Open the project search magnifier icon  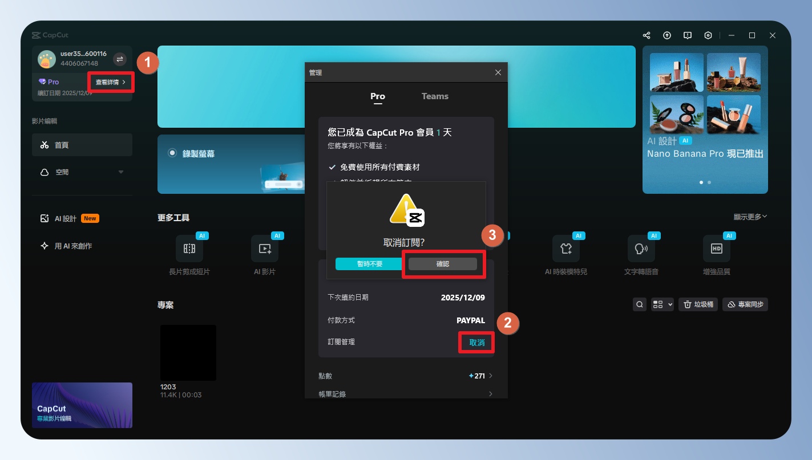point(640,304)
